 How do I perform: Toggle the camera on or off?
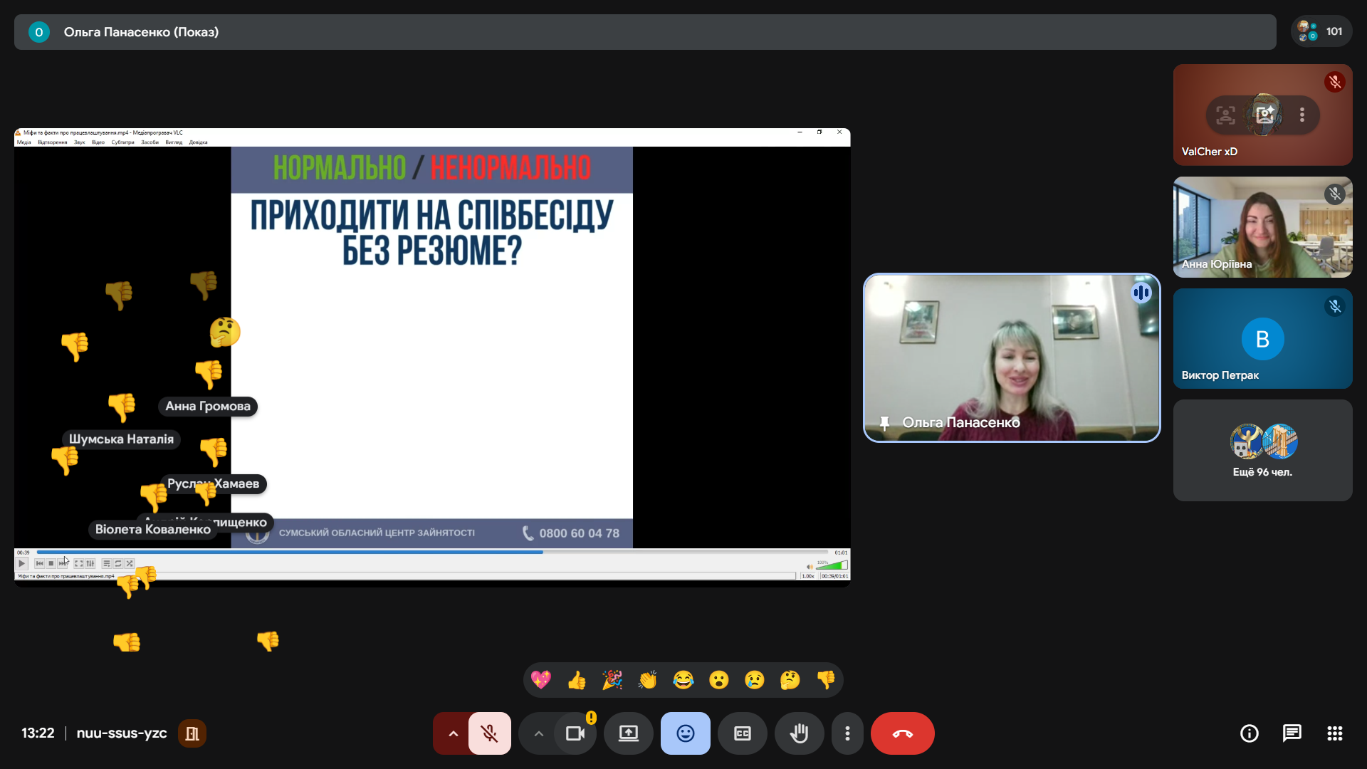(575, 733)
